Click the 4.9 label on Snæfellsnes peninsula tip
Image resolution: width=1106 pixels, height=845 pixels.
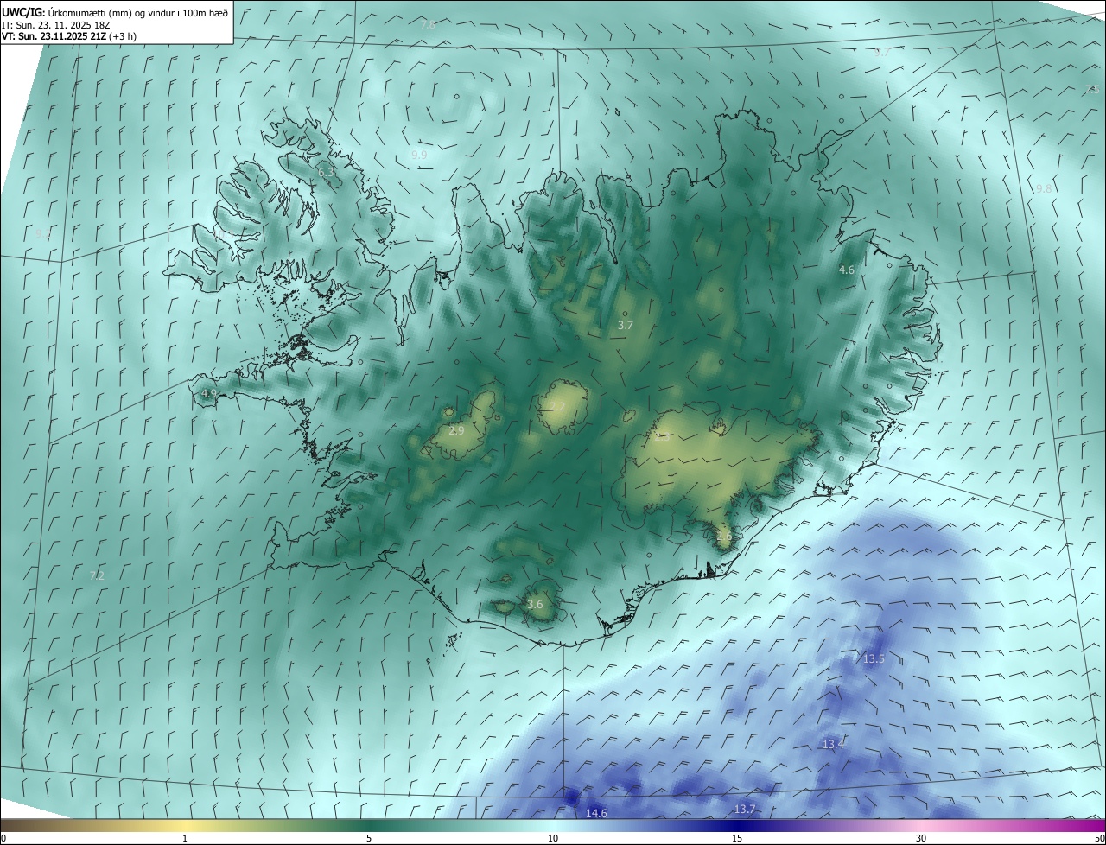click(208, 393)
